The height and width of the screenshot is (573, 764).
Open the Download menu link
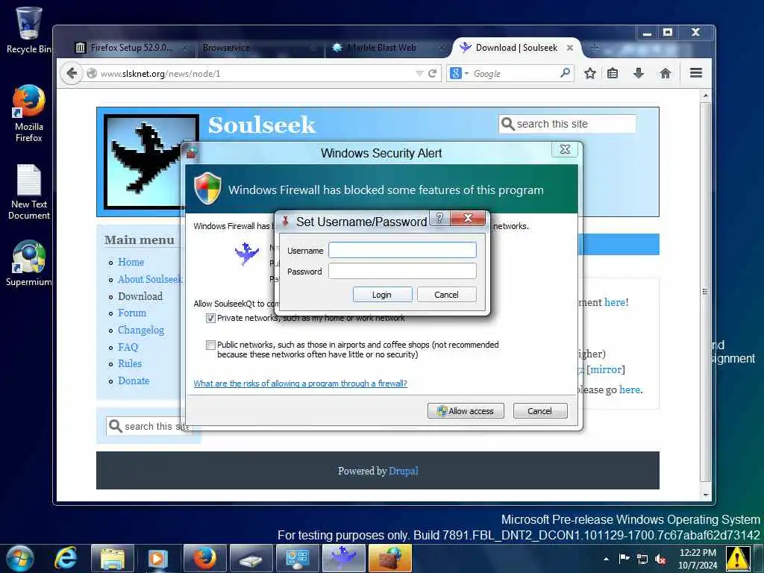pyautogui.click(x=140, y=296)
